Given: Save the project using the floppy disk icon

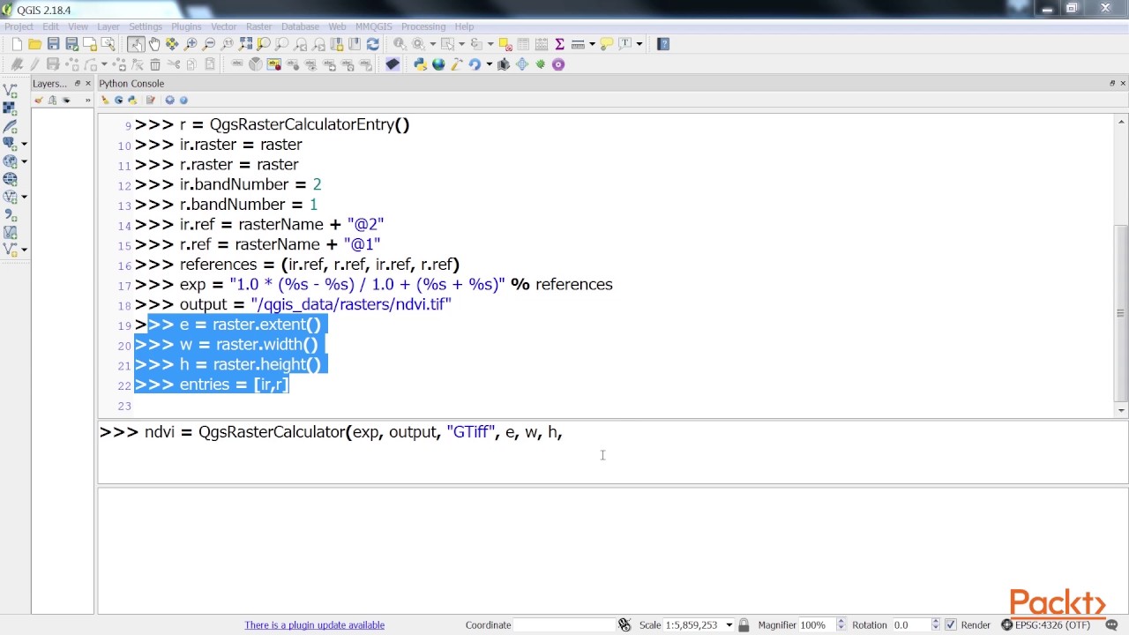Looking at the screenshot, I should (53, 44).
